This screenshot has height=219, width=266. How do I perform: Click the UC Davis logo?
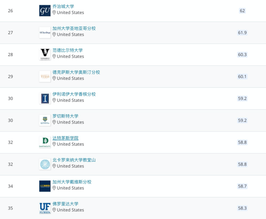coord(45,186)
